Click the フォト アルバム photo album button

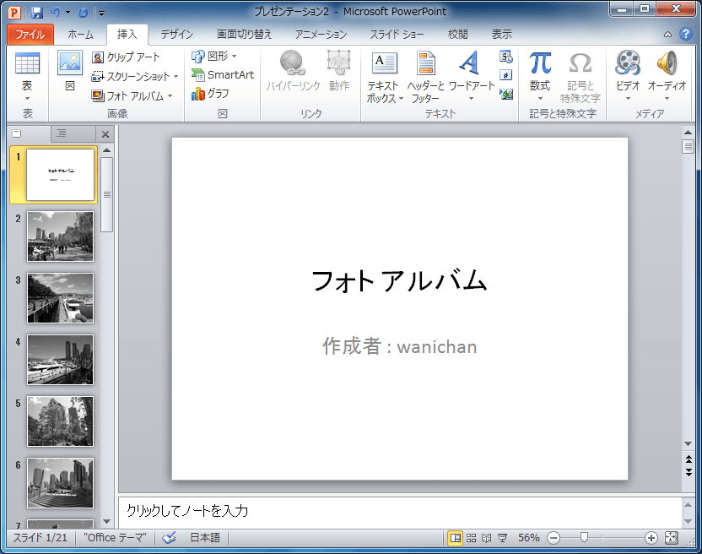click(x=127, y=95)
